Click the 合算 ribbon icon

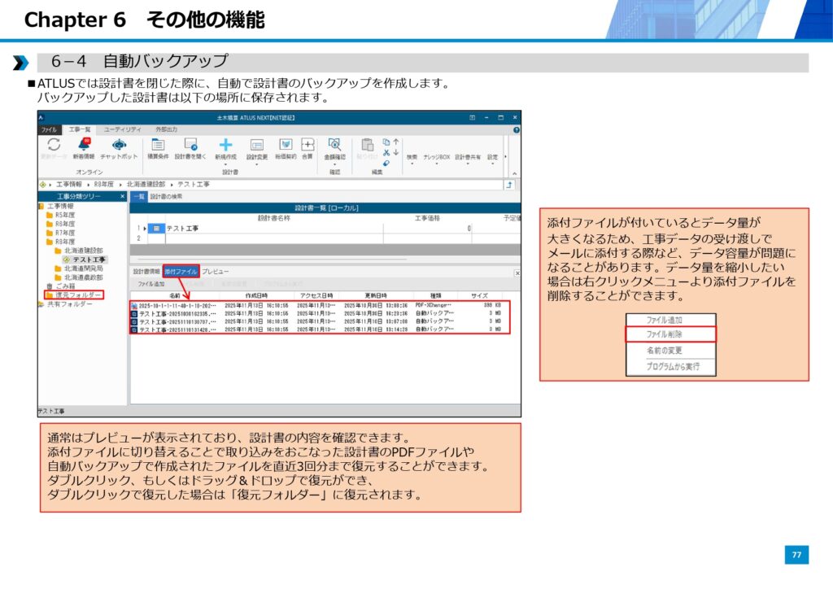pyautogui.click(x=307, y=145)
